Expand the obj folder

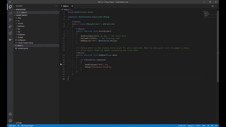[19, 32]
